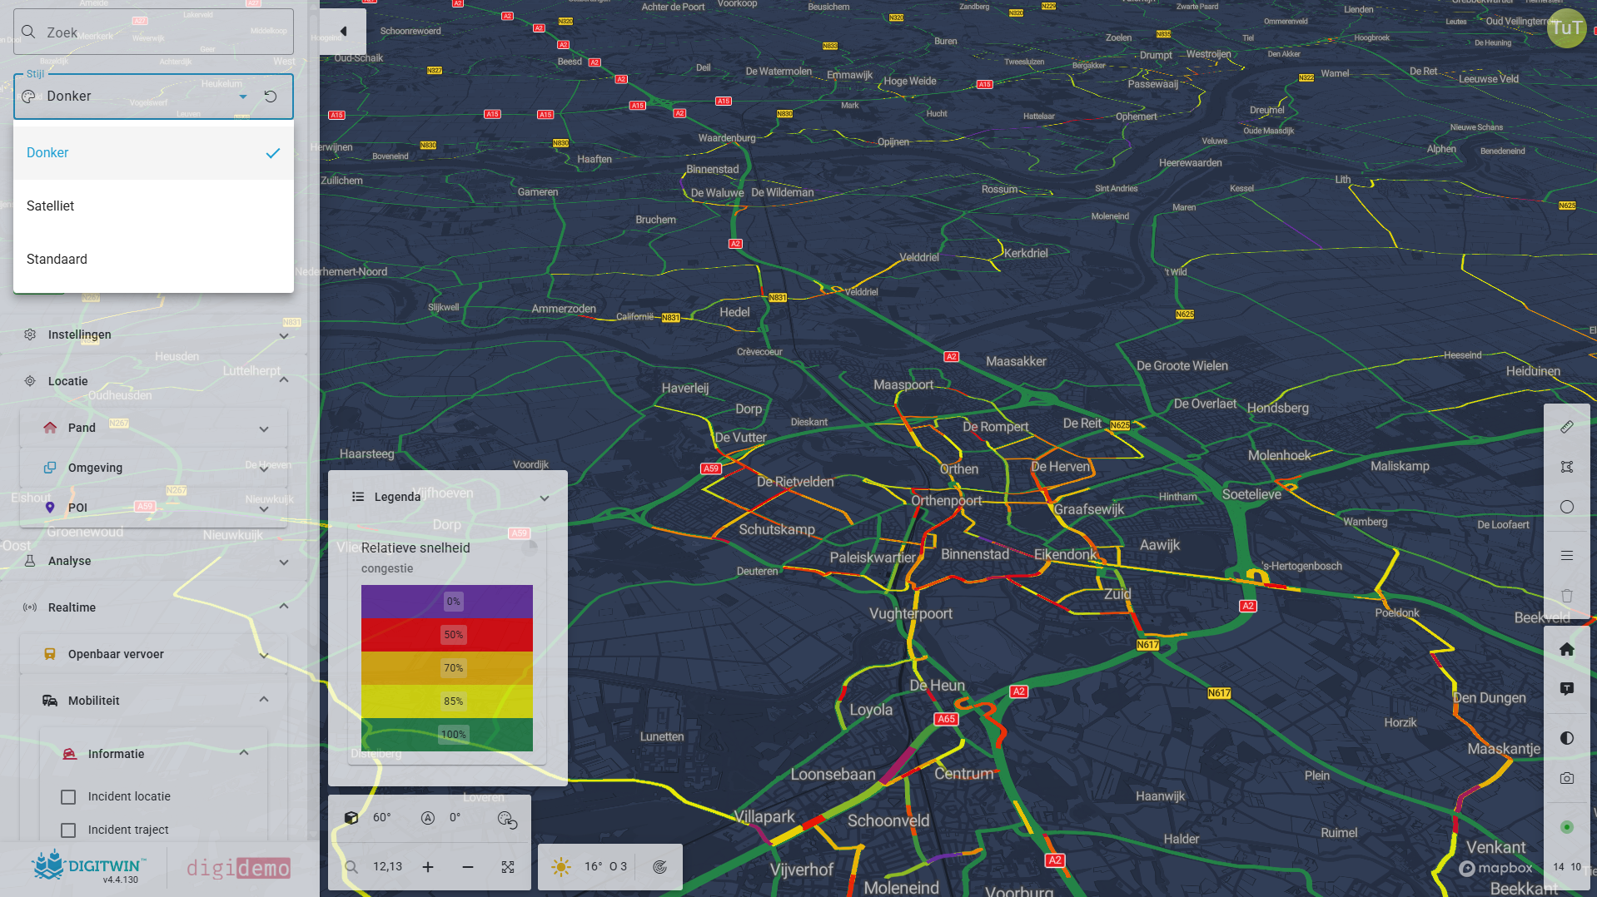This screenshot has width=1597, height=897.
Task: Click the camera screenshot icon
Action: tap(1566, 778)
